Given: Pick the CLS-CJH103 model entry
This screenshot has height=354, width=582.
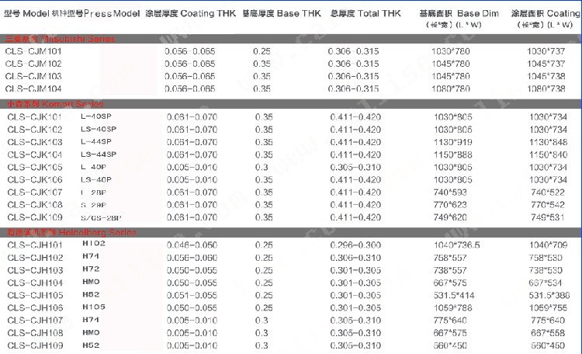Looking at the screenshot, I should point(35,270).
